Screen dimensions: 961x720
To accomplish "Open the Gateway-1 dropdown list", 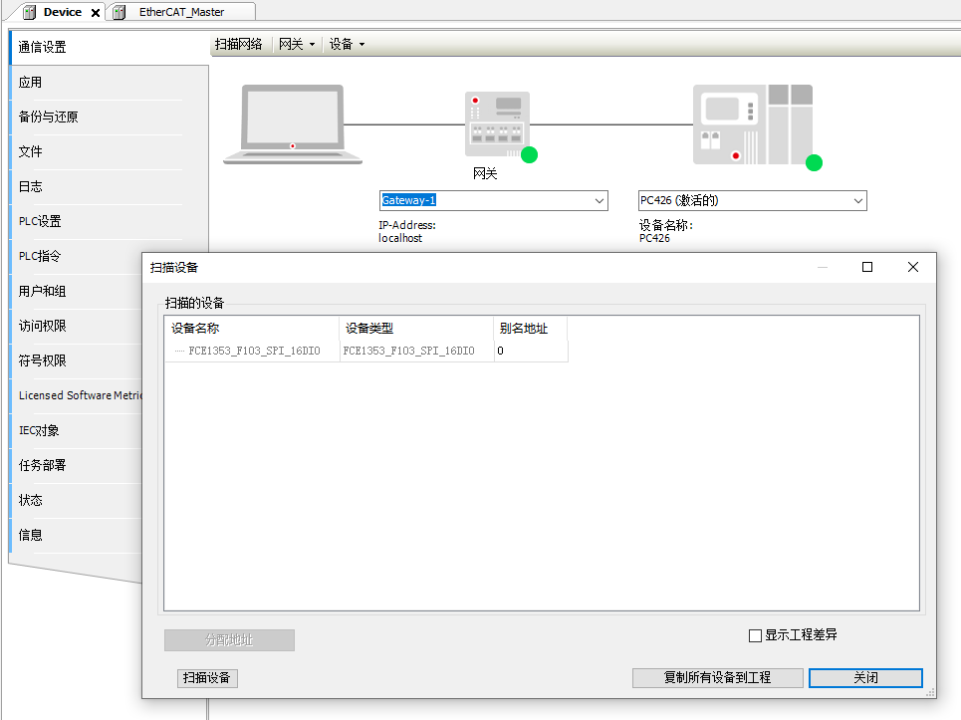I will point(599,201).
